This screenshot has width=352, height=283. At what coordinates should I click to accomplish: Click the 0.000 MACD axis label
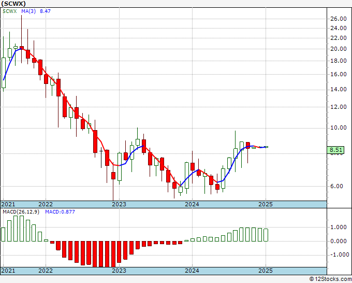[339, 241]
